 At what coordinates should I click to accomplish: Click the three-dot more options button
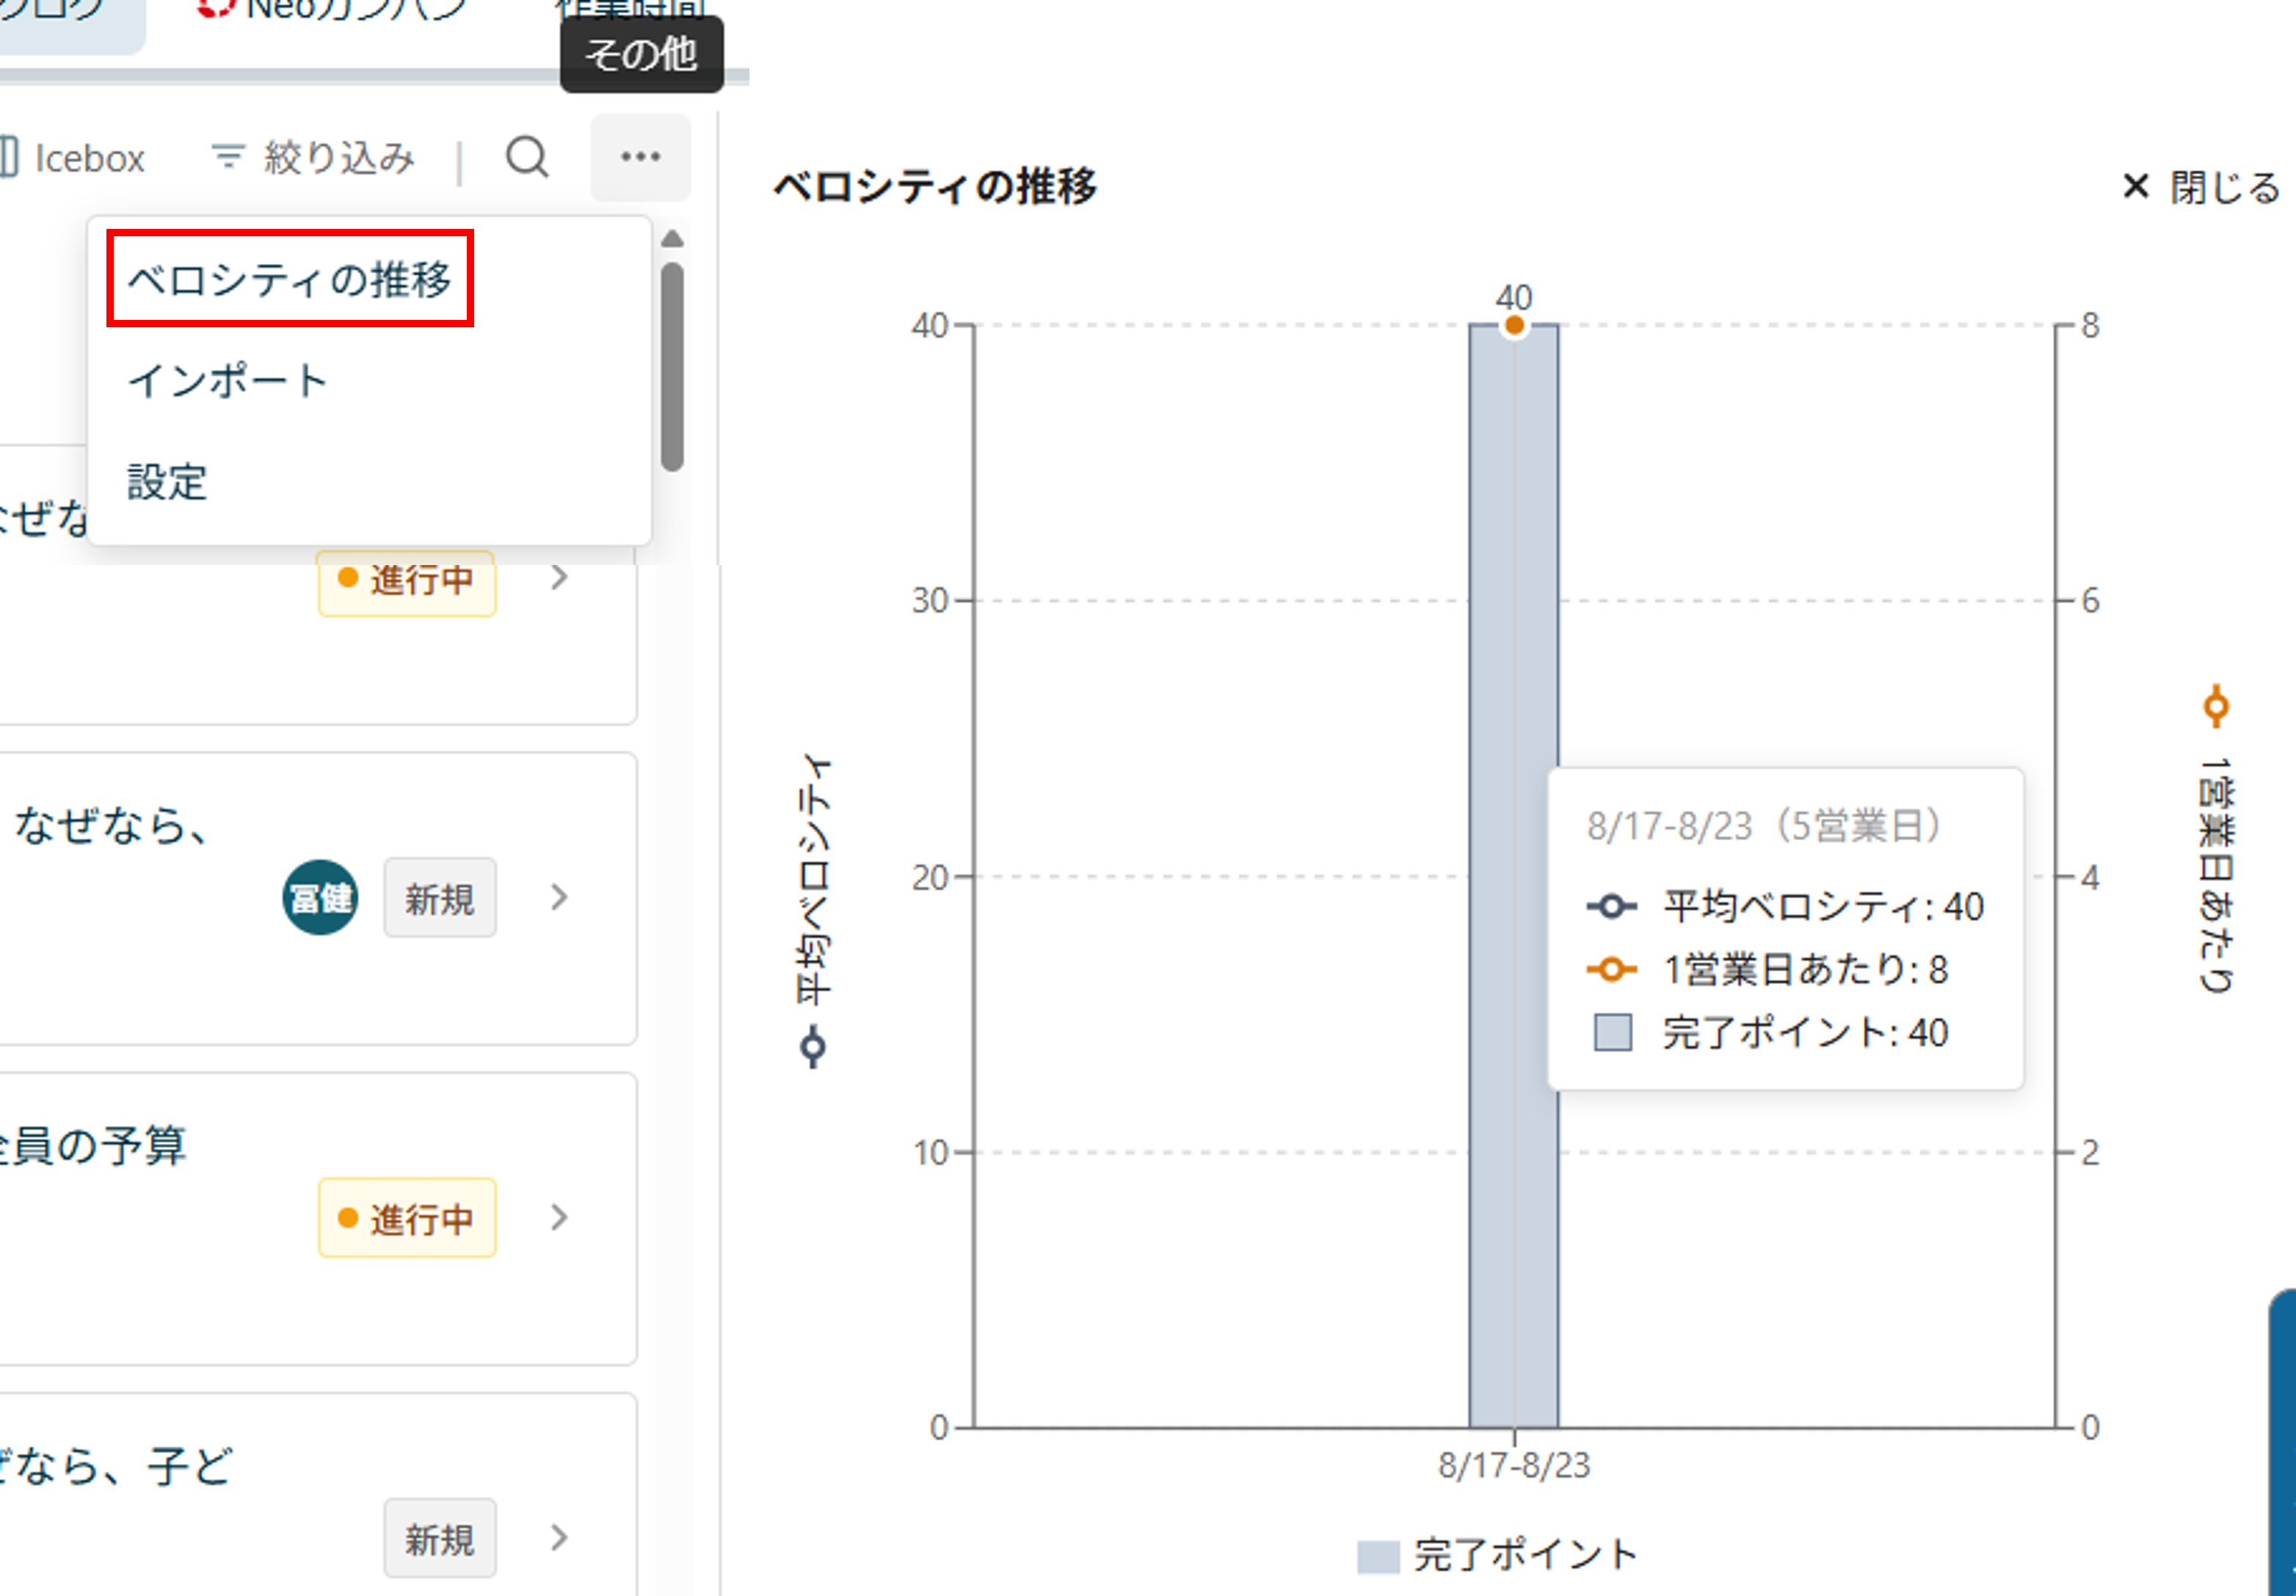640,157
